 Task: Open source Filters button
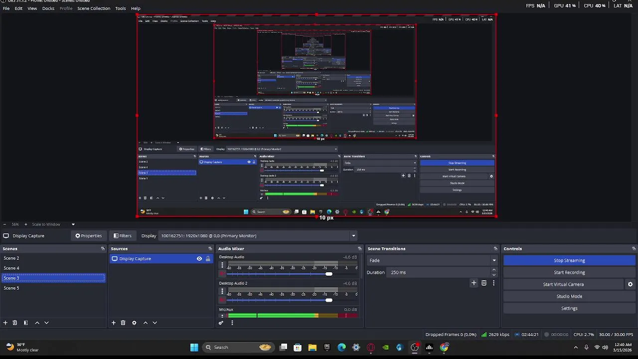[123, 236]
